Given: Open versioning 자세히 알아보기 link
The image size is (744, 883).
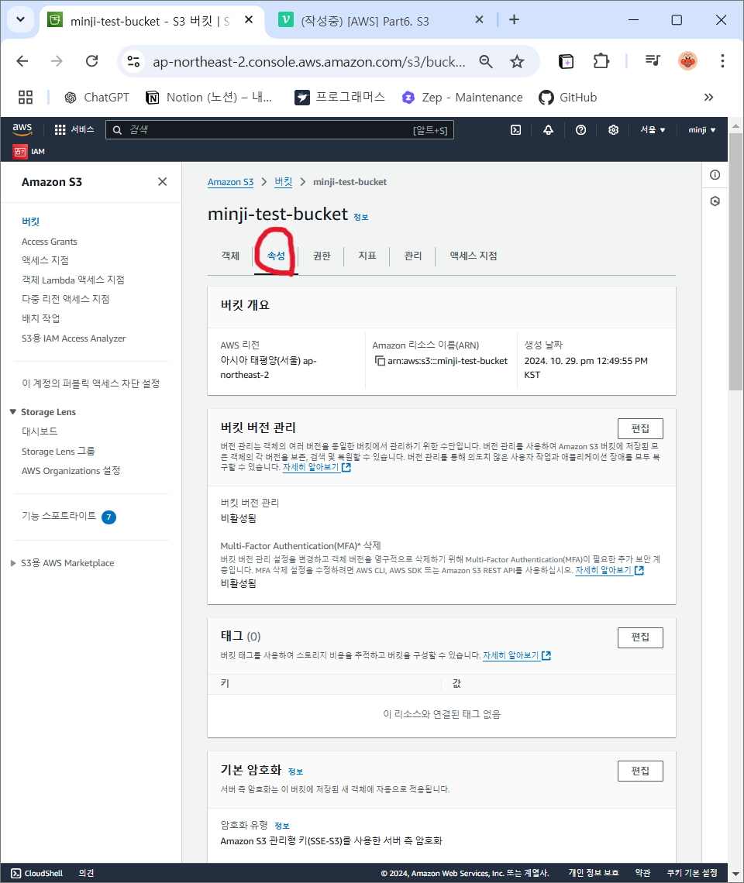Looking at the screenshot, I should pyautogui.click(x=317, y=467).
